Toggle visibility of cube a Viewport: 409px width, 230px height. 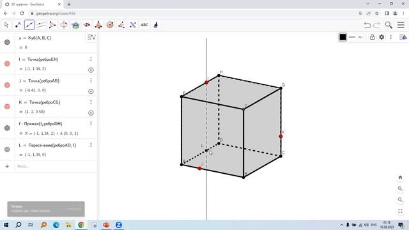coord(7,42)
